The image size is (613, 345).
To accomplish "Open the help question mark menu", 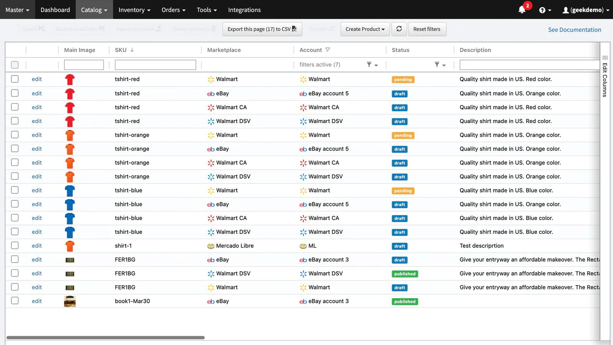I will pyautogui.click(x=545, y=10).
